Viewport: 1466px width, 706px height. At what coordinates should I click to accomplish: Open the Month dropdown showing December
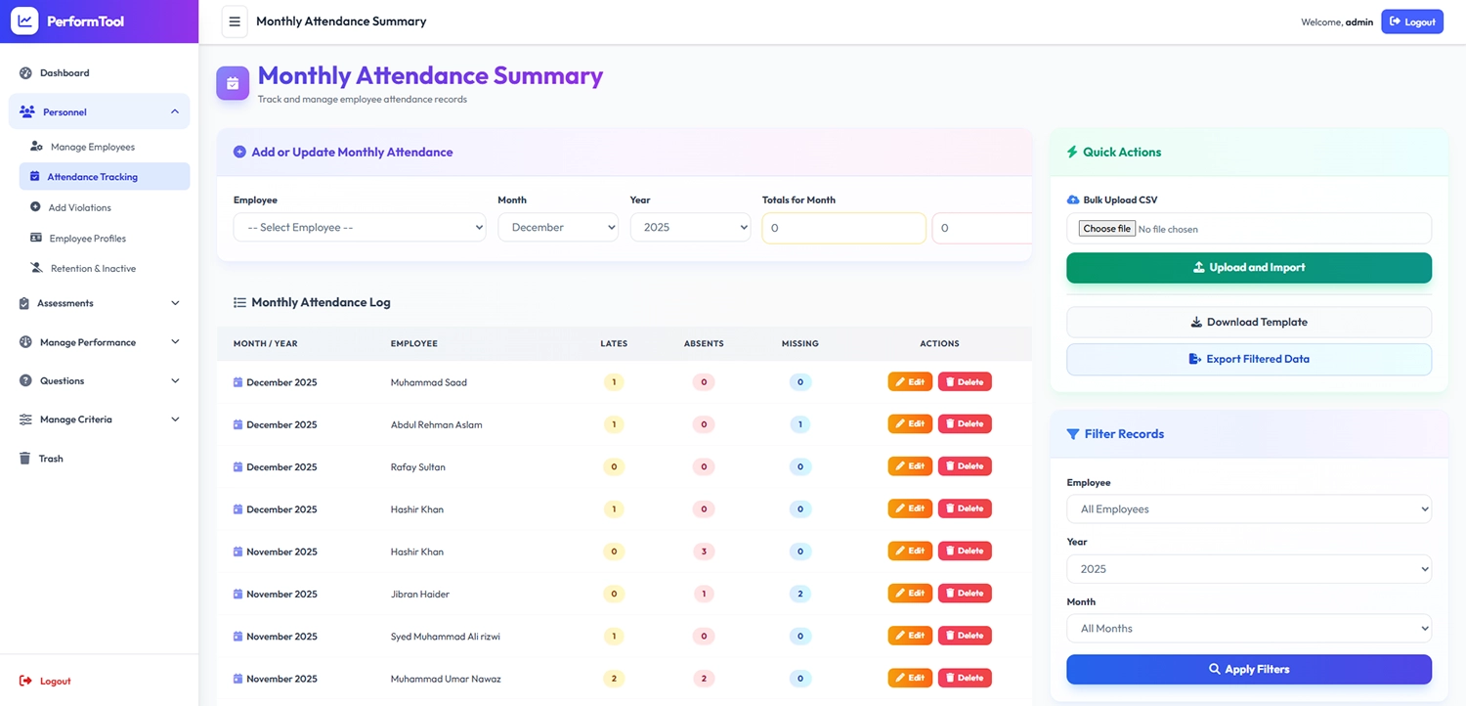pyautogui.click(x=558, y=228)
